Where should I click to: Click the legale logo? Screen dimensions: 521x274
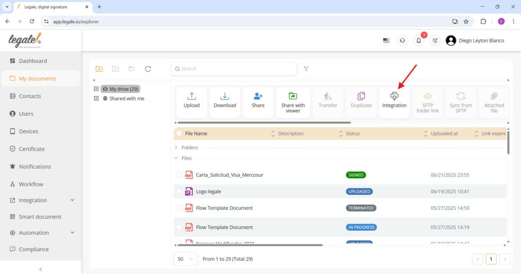coord(25,41)
